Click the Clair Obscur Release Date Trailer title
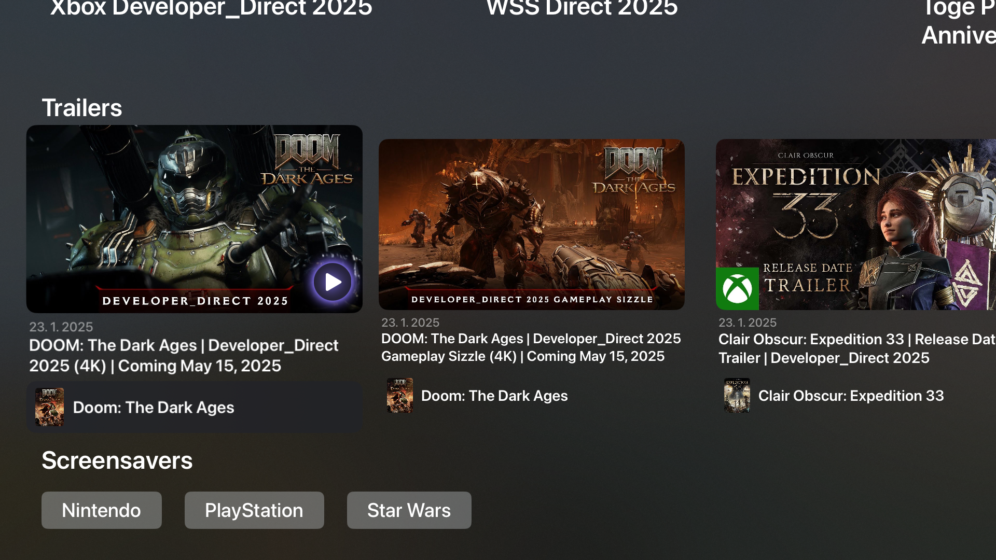The height and width of the screenshot is (560, 996). point(856,348)
